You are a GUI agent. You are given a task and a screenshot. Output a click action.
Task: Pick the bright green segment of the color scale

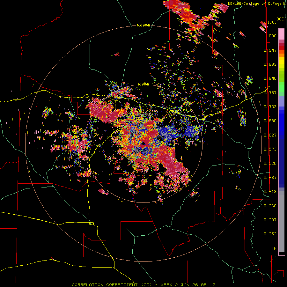(282, 87)
